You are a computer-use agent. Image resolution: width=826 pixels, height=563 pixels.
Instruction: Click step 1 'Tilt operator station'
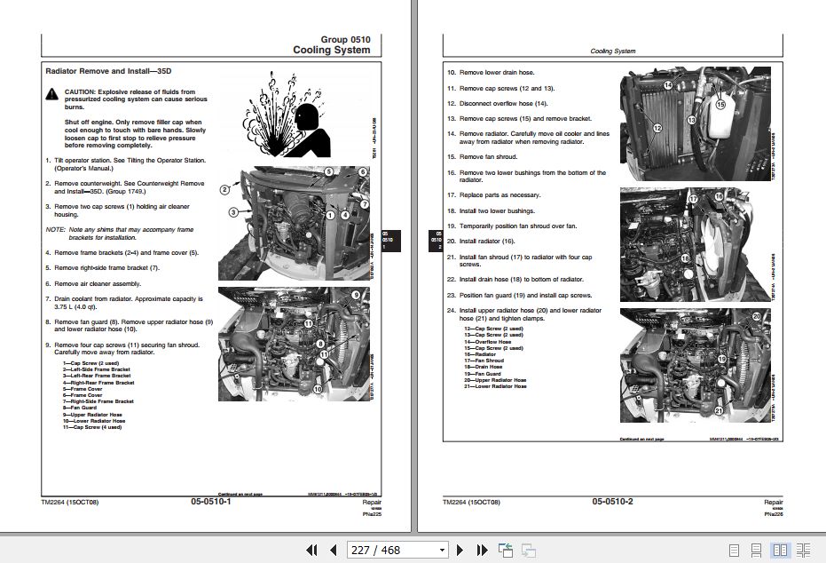pyautogui.click(x=125, y=164)
